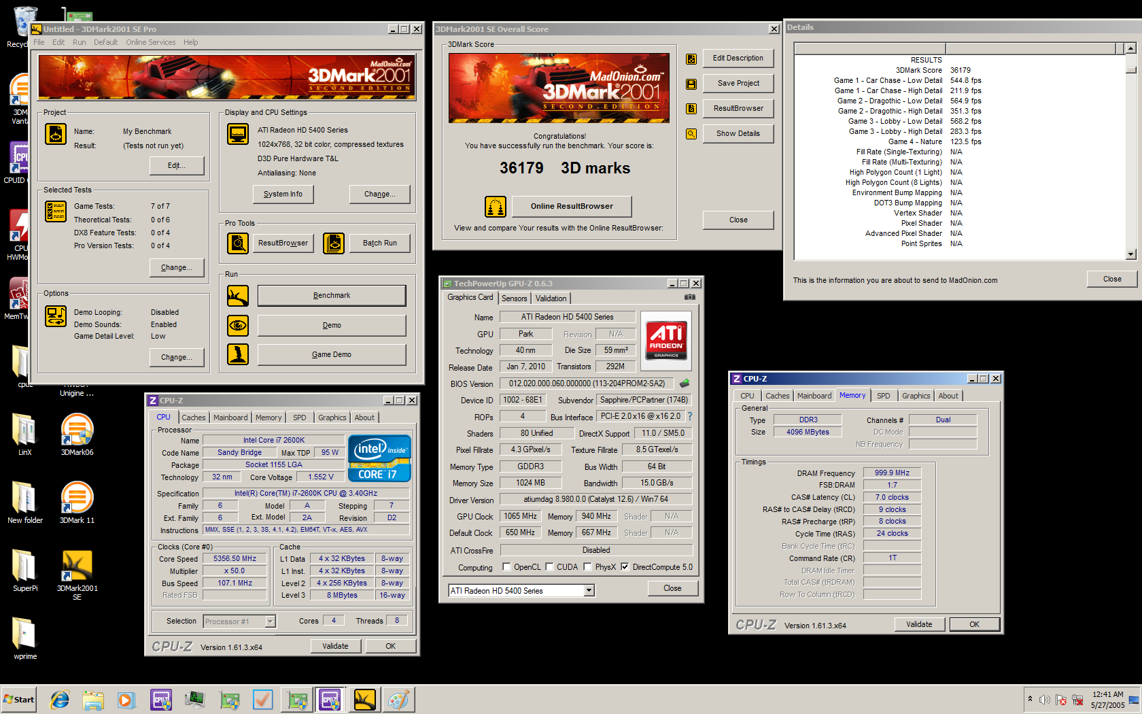The image size is (1142, 714).
Task: Open the wprime desktop folder
Action: (x=25, y=639)
